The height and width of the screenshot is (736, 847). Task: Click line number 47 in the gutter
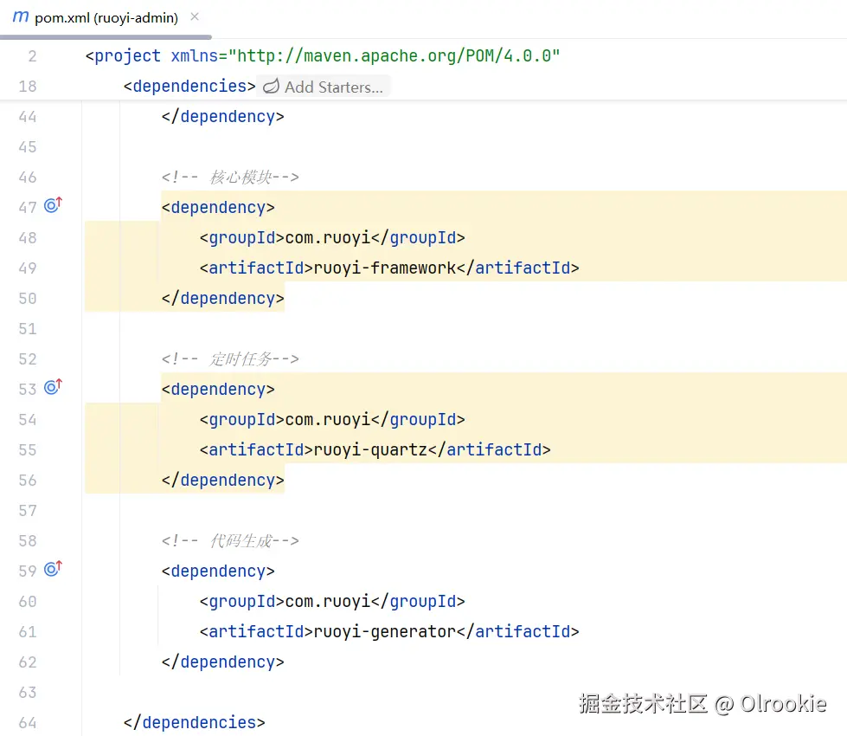[28, 208]
